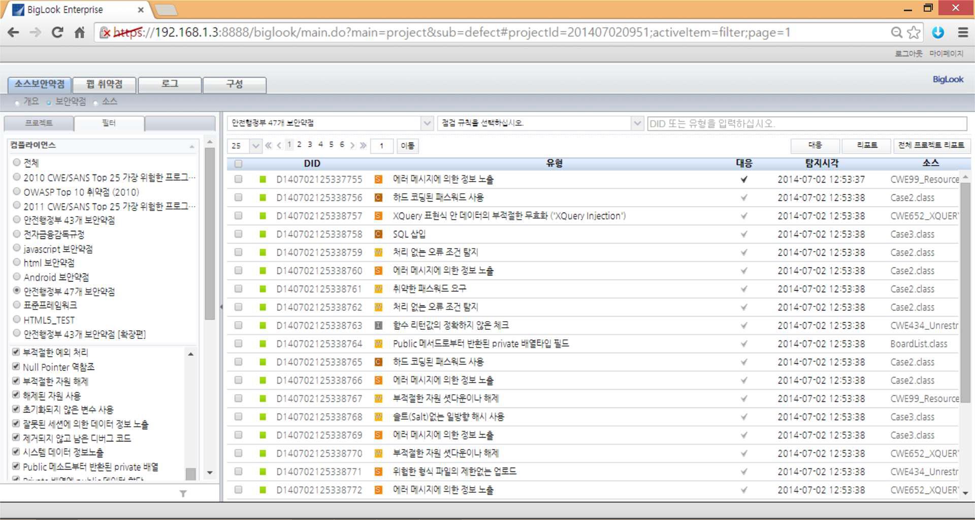Screen dimensions: 975x520
Task: Jump to the last results page arrow
Action: pyautogui.click(x=363, y=146)
